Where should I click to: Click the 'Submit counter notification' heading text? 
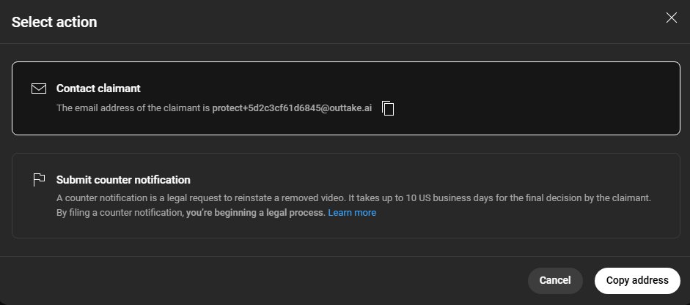pyautogui.click(x=123, y=180)
